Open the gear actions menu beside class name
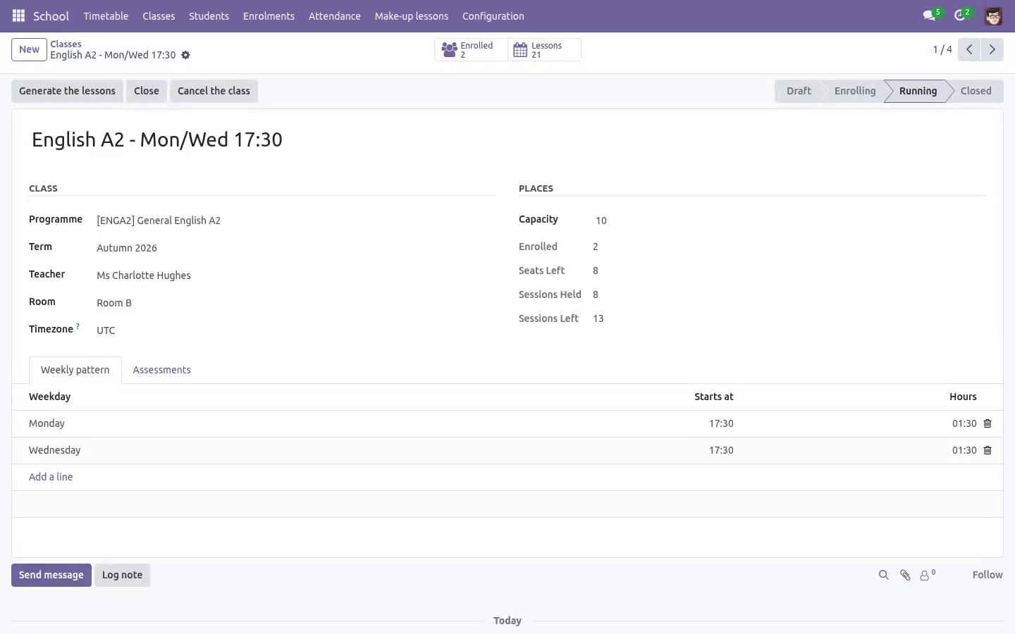Screen dimensions: 1015x634 point(185,55)
